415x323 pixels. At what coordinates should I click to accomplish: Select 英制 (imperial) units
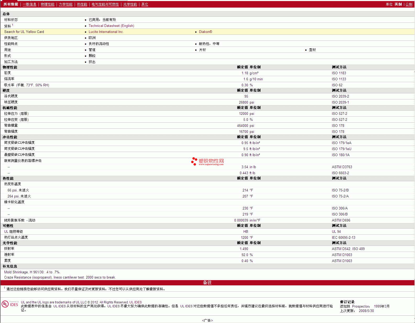pyautogui.click(x=398, y=4)
